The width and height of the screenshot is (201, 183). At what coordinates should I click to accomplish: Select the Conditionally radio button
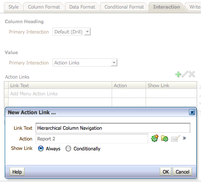click(68, 149)
